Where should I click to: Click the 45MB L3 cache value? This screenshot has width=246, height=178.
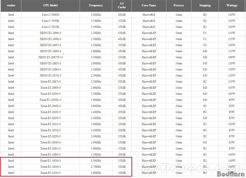122,33
